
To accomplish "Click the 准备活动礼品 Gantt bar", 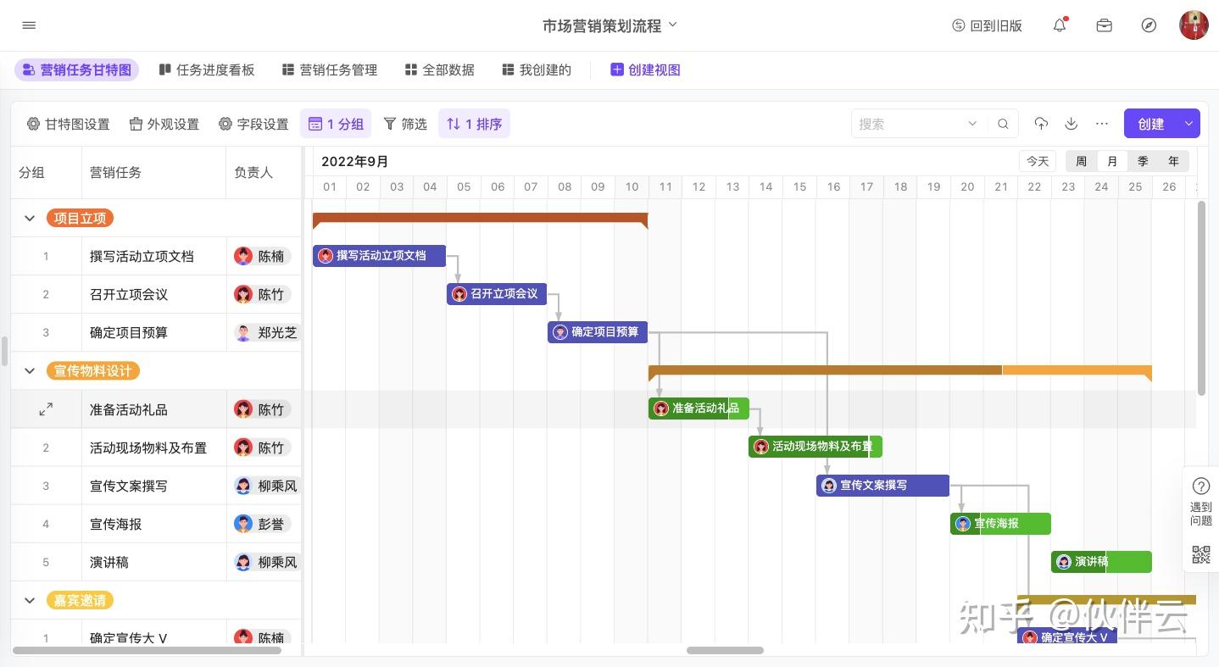I will pos(699,408).
